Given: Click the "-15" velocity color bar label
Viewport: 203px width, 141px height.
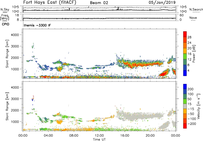Looking at the screenshot, I should [191, 109].
